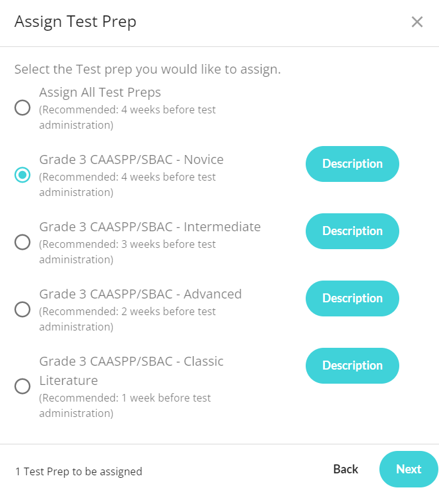Viewport: 439px width, 490px height.
Task: Open Description for Classic Literature test prep
Action: 352,366
